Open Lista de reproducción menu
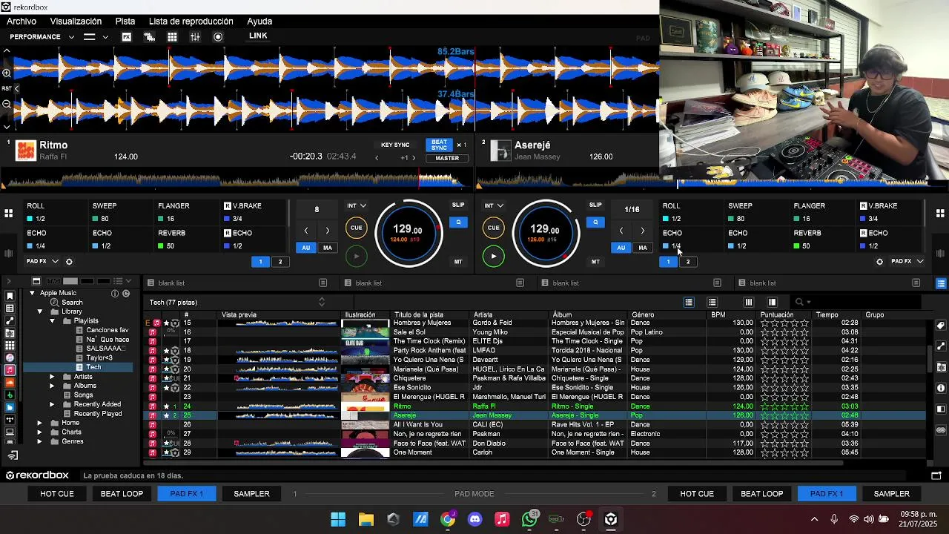Viewport: 949px width, 534px height. pyautogui.click(x=191, y=22)
